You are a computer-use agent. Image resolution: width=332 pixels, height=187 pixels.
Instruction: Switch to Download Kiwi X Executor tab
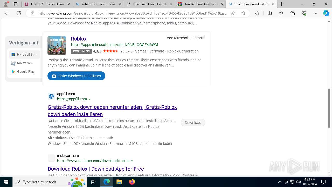point(149,4)
